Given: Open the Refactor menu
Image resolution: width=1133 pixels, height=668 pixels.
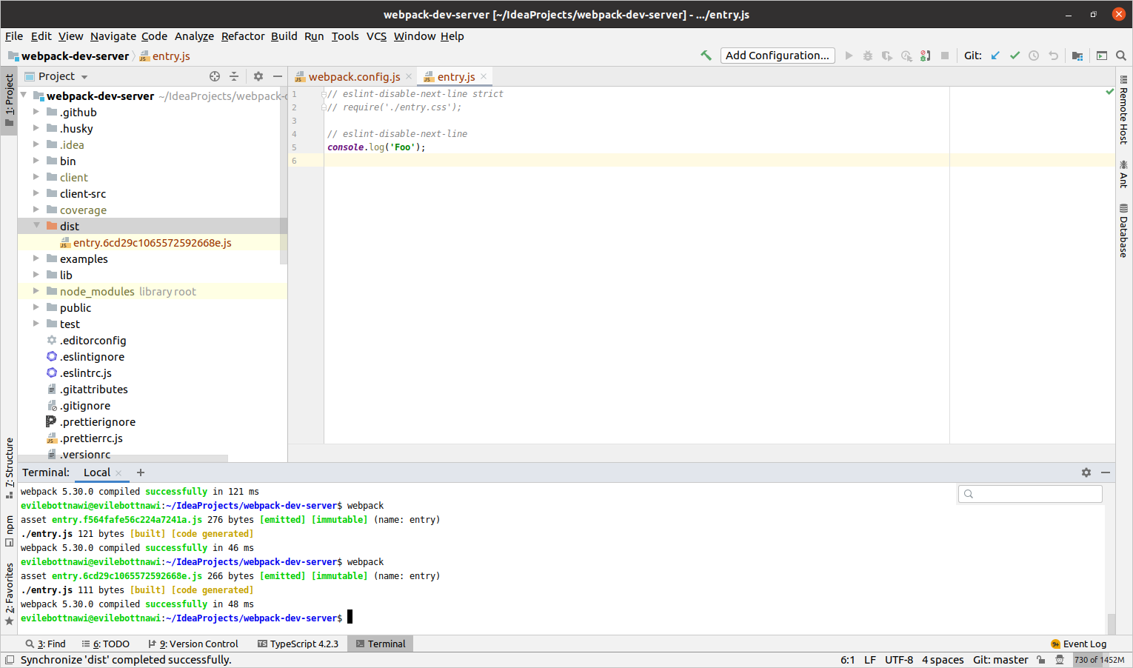Looking at the screenshot, I should (242, 36).
